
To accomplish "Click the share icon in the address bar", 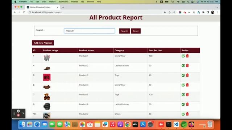I will tap(170, 12).
